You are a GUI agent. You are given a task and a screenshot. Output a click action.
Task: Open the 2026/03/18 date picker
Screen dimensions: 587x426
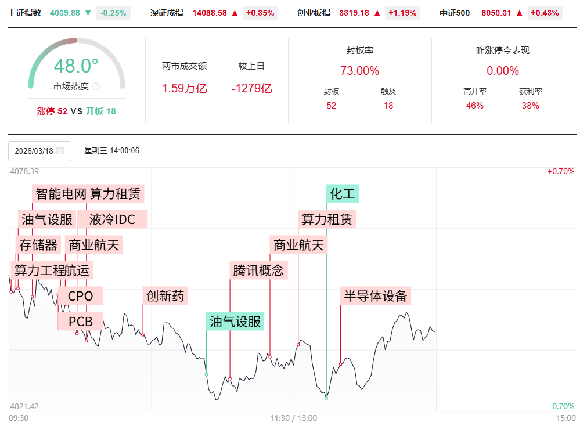(x=39, y=151)
